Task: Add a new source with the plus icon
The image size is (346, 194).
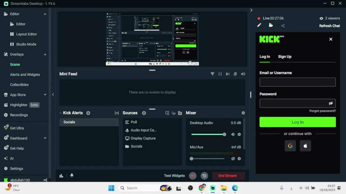Action: tap(144, 113)
